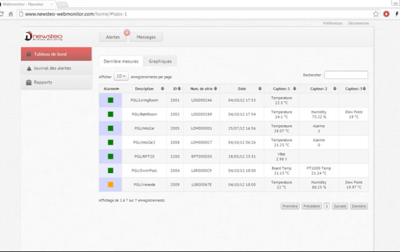Open Tableau de bord in sidebar

57,54
